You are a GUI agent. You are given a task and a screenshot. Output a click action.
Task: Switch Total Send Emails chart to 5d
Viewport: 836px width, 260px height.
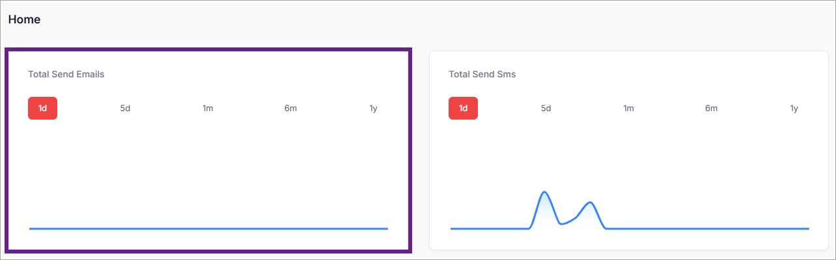[x=125, y=109]
